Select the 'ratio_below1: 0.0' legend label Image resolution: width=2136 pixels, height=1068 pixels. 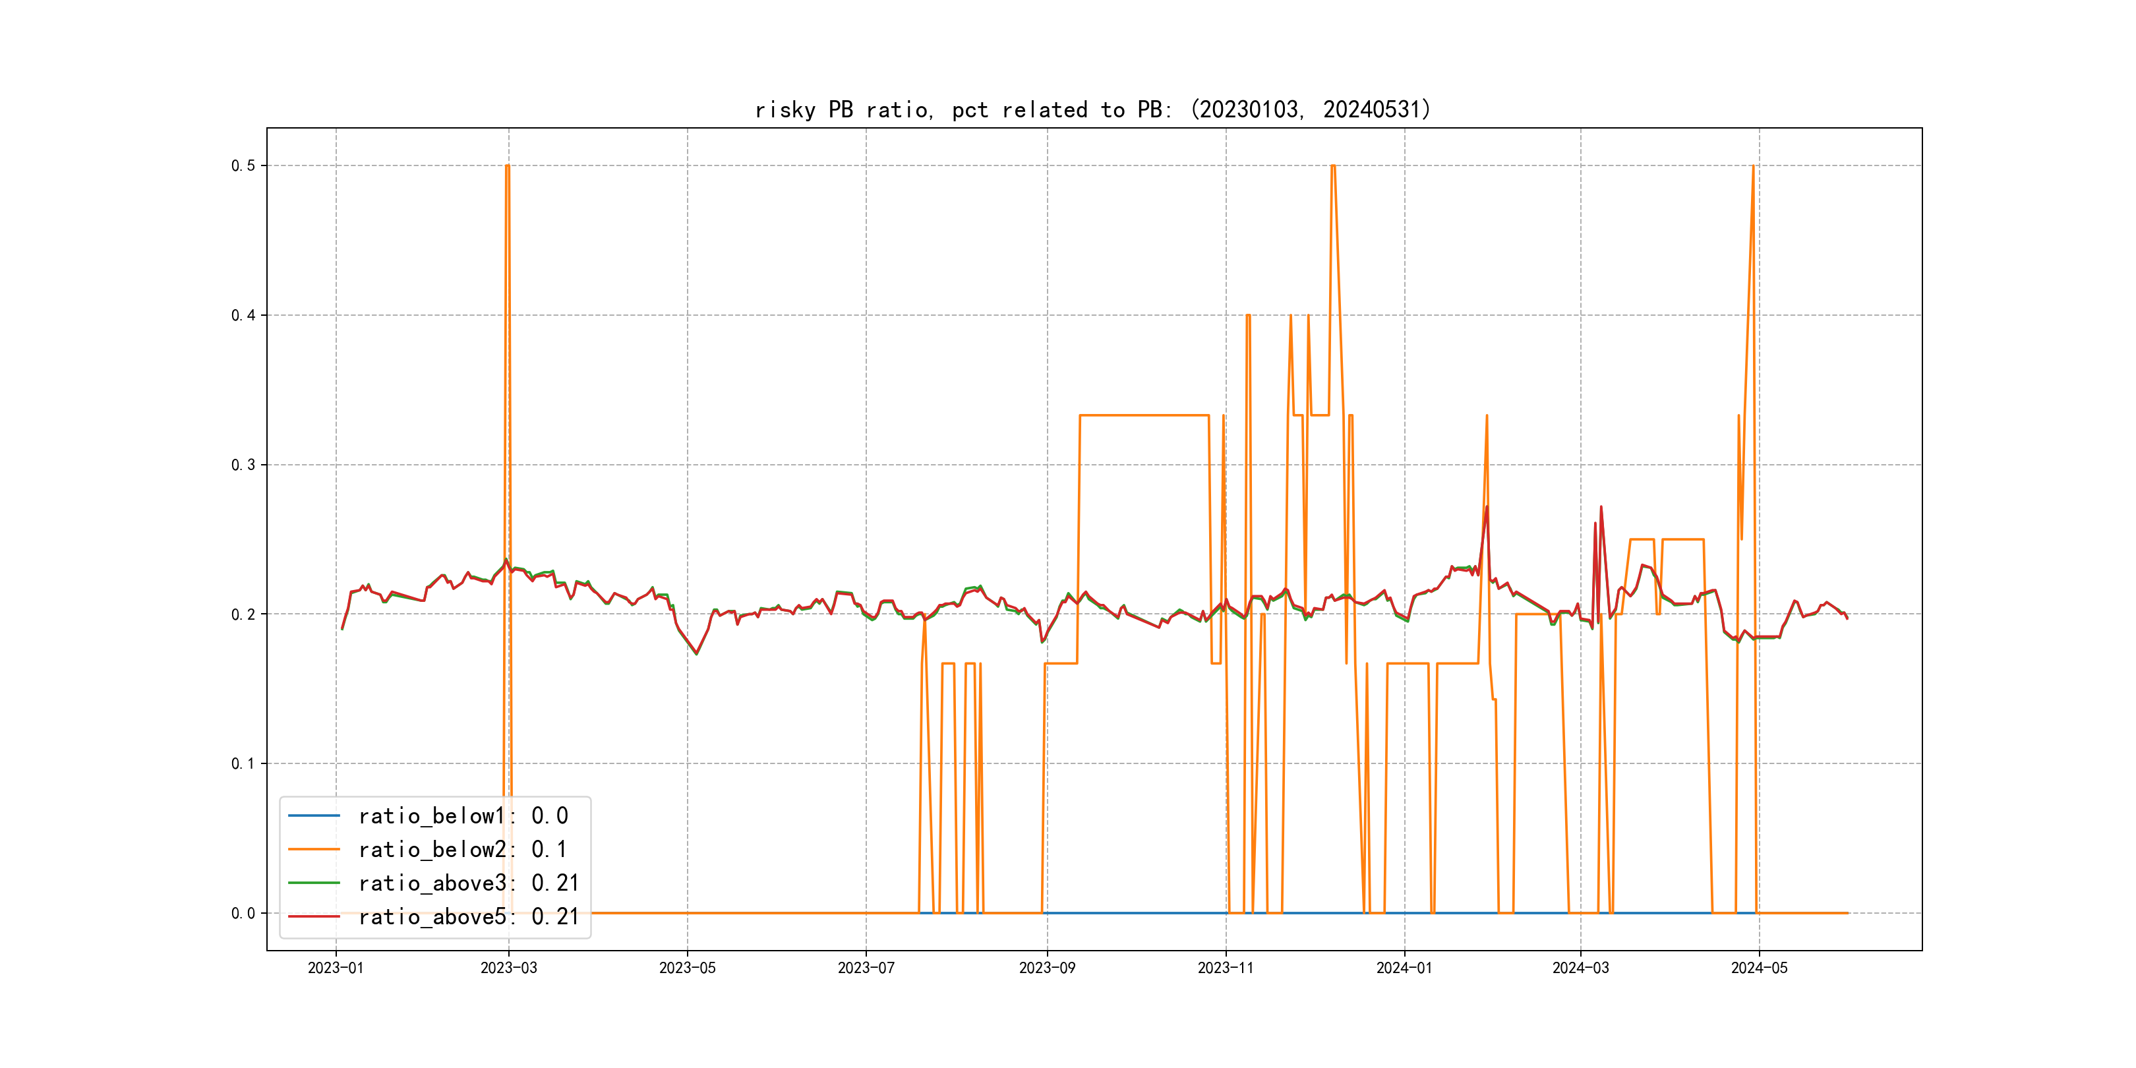[463, 816]
